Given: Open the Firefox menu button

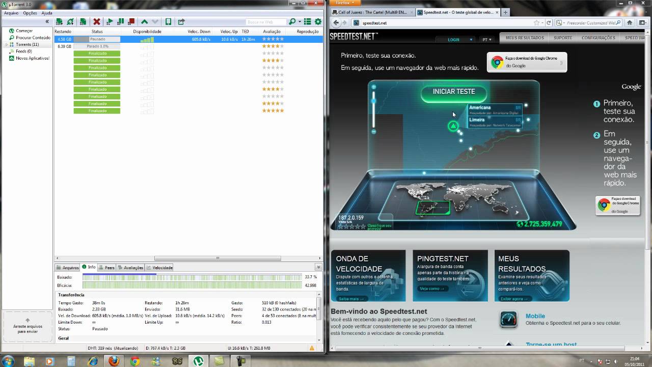Looking at the screenshot, I should (x=346, y=3).
